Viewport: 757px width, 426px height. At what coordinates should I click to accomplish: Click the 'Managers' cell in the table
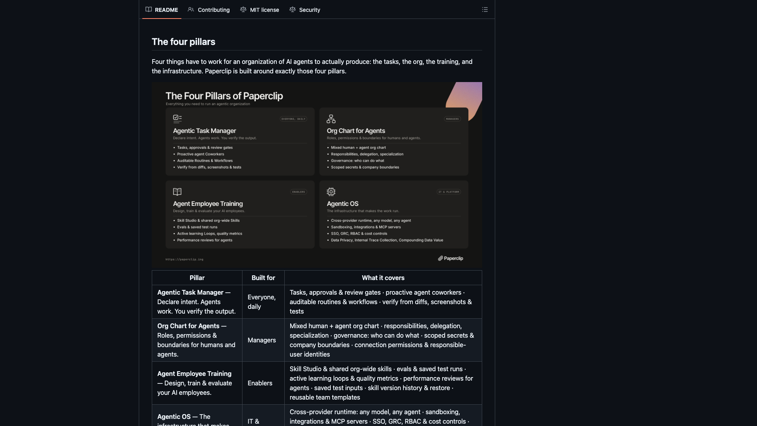click(263, 340)
